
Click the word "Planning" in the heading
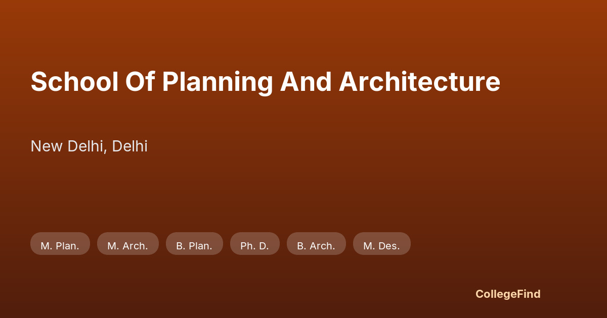(x=218, y=82)
